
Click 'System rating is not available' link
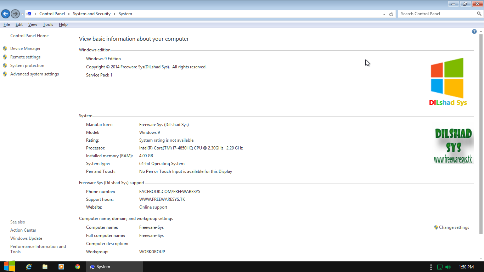click(x=167, y=140)
